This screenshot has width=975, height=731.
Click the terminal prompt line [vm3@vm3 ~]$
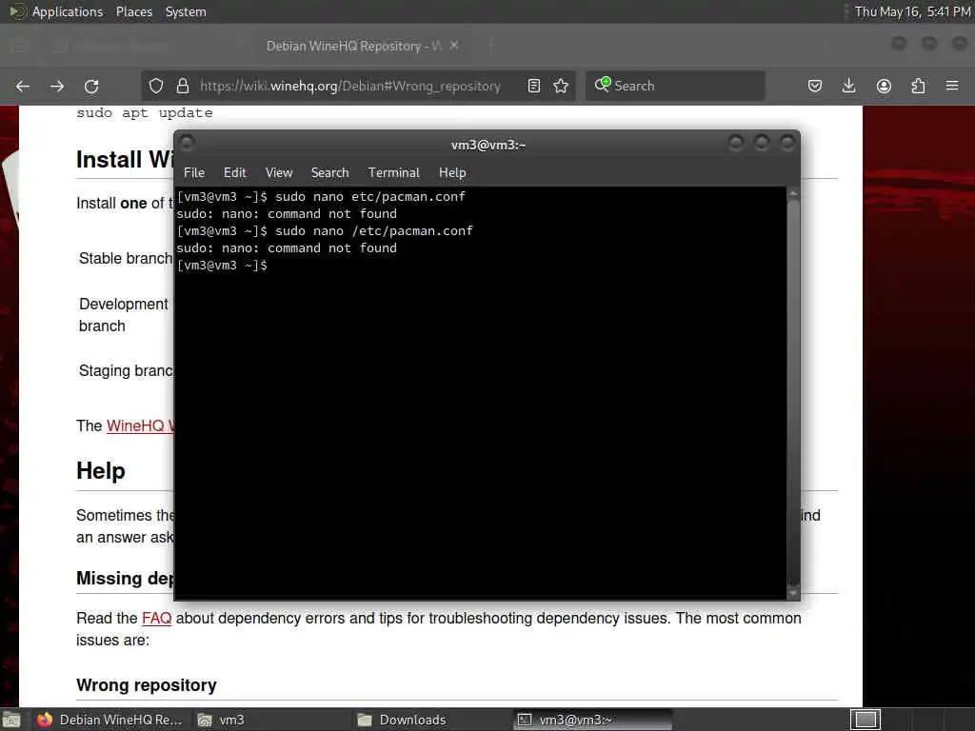click(222, 266)
